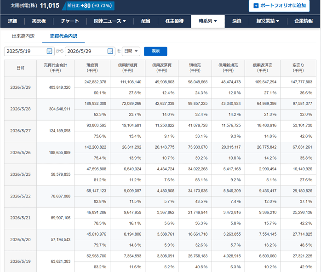This screenshot has width=321, height=272.
Task: Click the end date field 2026/5/29
Action: pos(90,51)
